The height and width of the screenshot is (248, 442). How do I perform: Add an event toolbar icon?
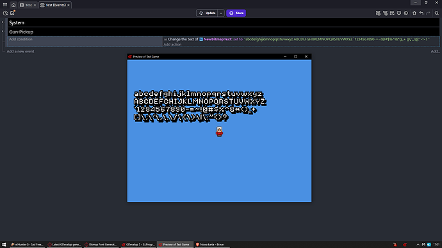tap(378, 13)
